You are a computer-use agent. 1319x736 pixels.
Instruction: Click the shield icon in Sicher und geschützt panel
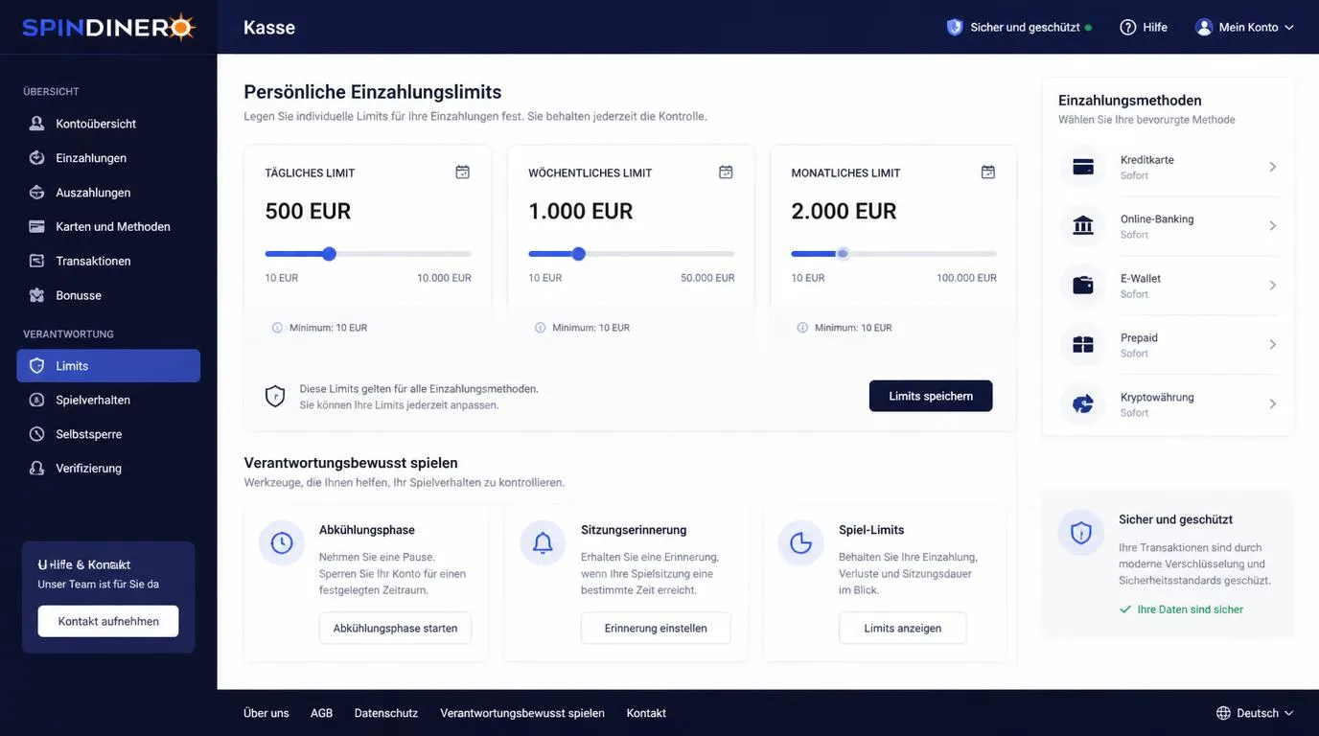1081,533
